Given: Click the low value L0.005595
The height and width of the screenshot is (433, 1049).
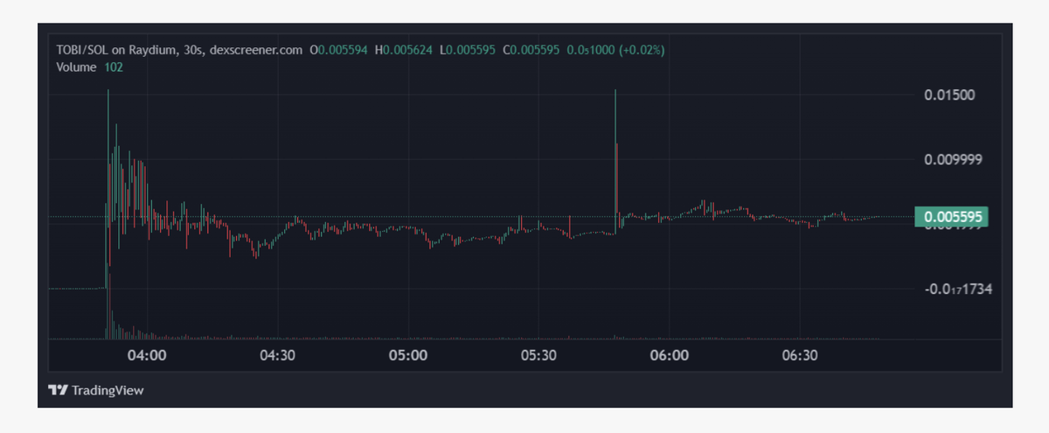Looking at the screenshot, I should pos(467,51).
